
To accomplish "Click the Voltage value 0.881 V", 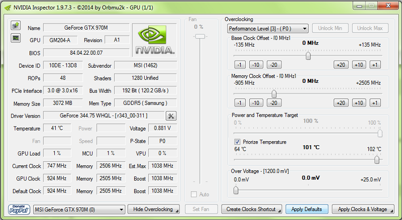I will click(162, 128).
